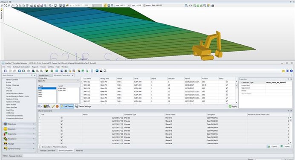The height and width of the screenshot is (160, 295).
Task: Open the File menu
Action: pos(4,67)
